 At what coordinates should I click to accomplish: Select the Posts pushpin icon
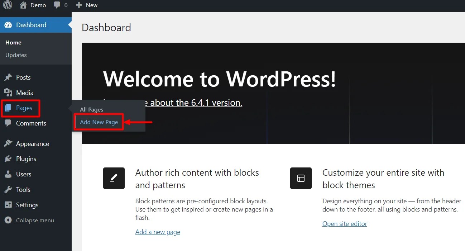click(8, 77)
